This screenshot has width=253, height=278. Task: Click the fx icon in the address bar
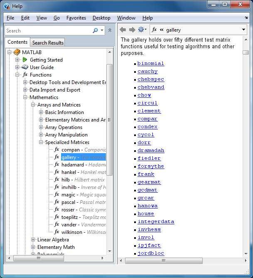[154, 30]
